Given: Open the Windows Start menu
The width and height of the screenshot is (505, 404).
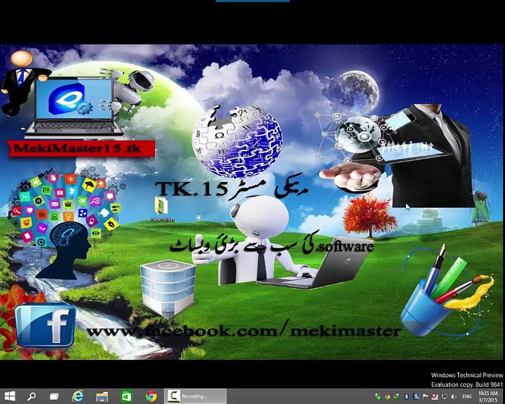Looking at the screenshot, I should tap(10, 396).
